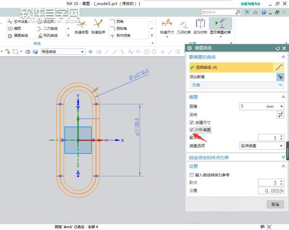This screenshot has width=289, height=230.
Task: Collapse the 要偏置的曲线 section
Action: point(283,57)
